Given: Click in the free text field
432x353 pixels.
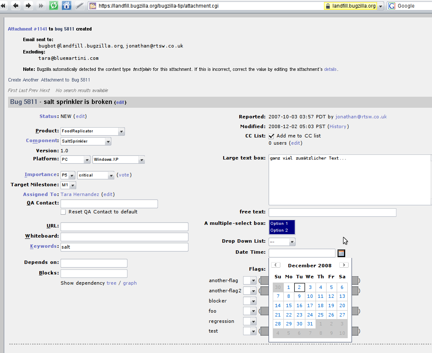Looking at the screenshot, I should (332, 213).
